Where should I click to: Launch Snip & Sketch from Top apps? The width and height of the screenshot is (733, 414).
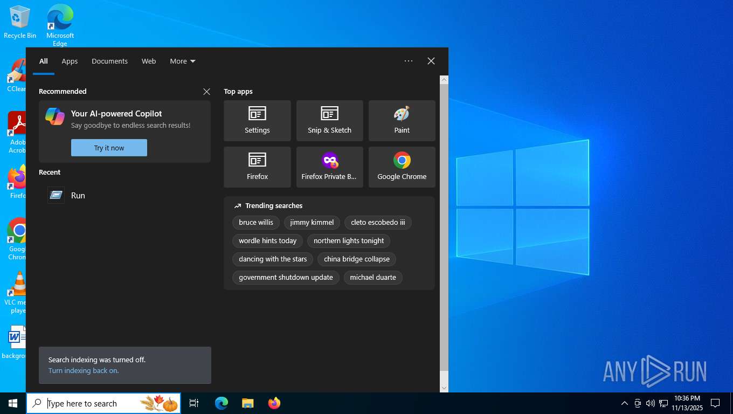(x=329, y=121)
